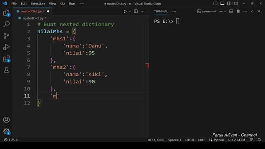The height and width of the screenshot is (149, 265).
Task: Click nestedDict.py in breadcrumb path
Action: coord(33,18)
